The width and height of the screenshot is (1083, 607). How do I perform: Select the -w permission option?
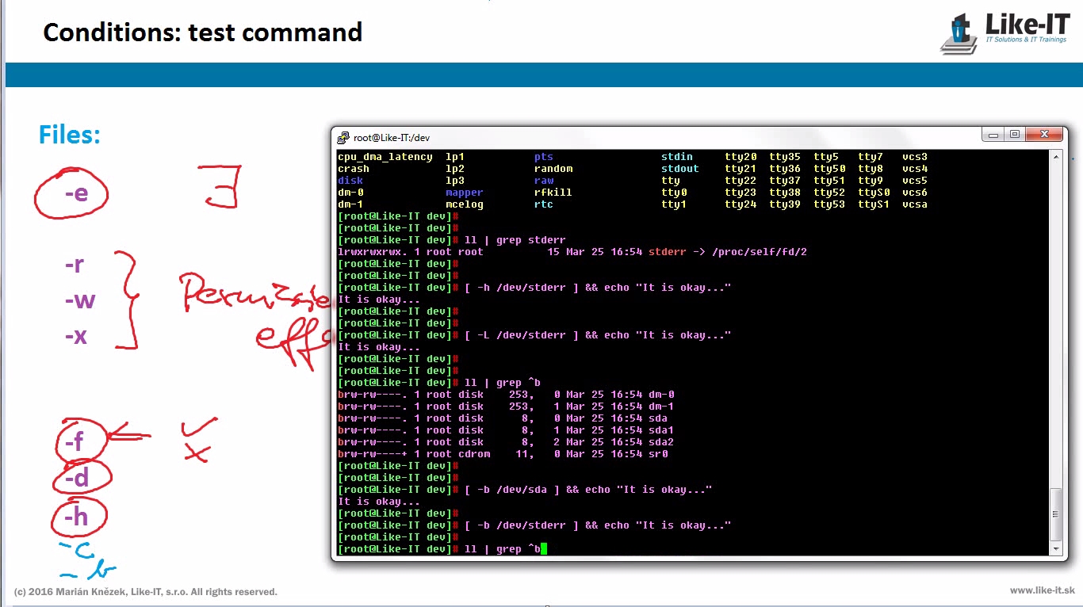79,300
